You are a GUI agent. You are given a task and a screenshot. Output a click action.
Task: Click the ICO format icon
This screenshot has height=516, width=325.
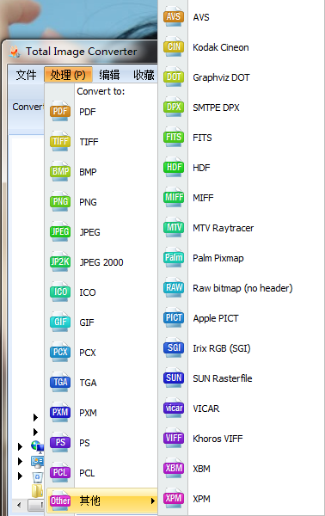[x=60, y=292]
